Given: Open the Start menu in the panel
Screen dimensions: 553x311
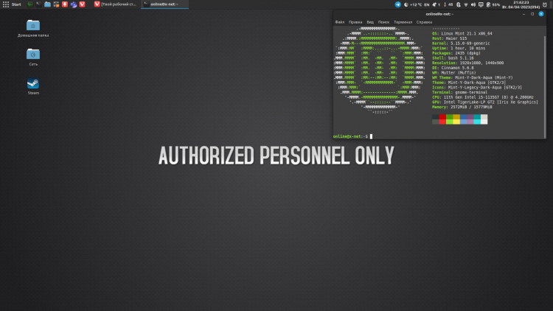Looking at the screenshot, I should [x=11, y=4].
